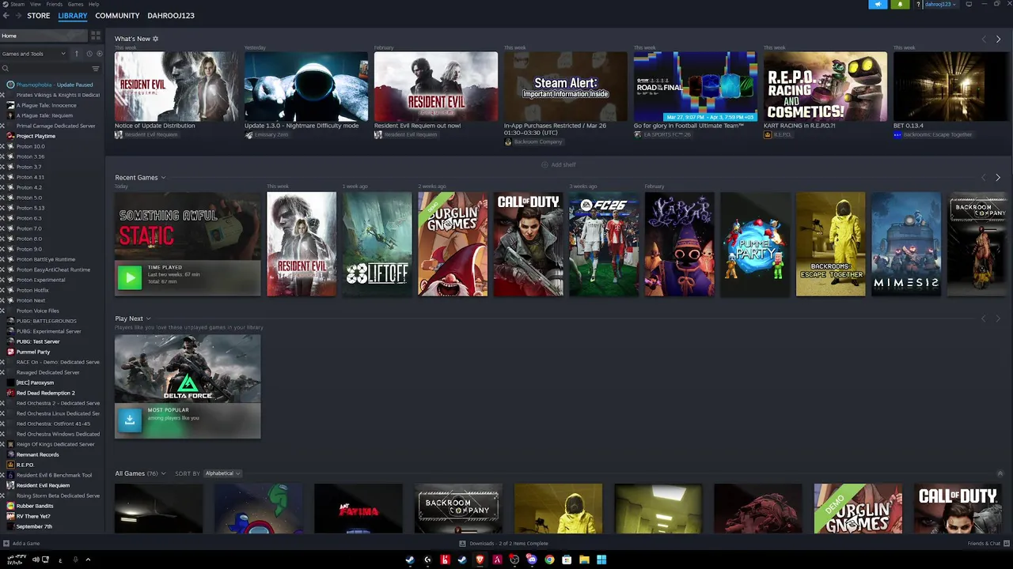Sort library by recent activity clock icon
1013x569 pixels.
point(89,54)
